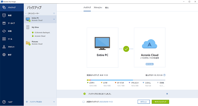This screenshot has width=198, height=106.
Task: Switch to the 復元 tab
Action: [107, 8]
